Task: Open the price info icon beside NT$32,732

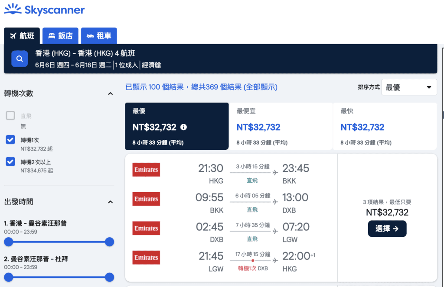Action: tap(183, 127)
